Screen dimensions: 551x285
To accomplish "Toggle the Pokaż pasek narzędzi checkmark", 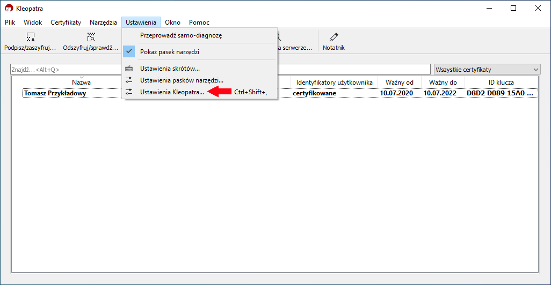I will [129, 51].
